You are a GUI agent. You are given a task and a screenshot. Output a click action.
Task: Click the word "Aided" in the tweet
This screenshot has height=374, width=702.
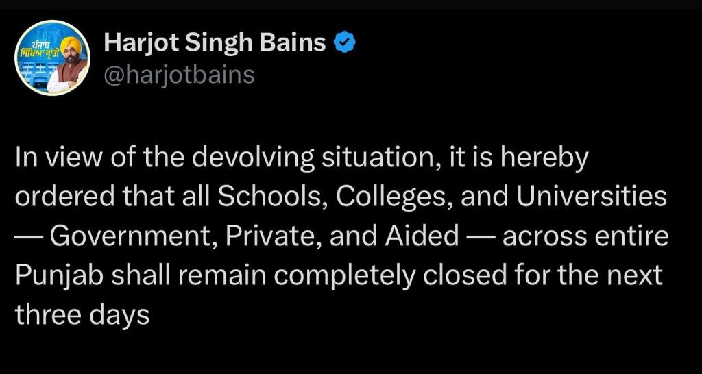tap(421, 236)
